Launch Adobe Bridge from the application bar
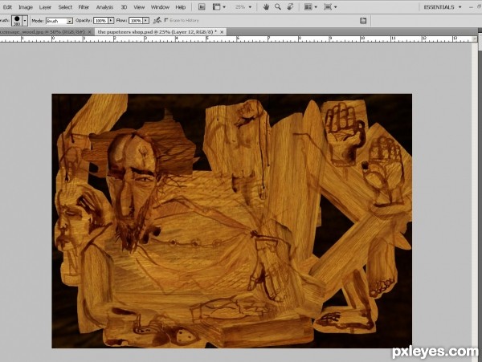The height and width of the screenshot is (362, 482). pyautogui.click(x=202, y=6)
